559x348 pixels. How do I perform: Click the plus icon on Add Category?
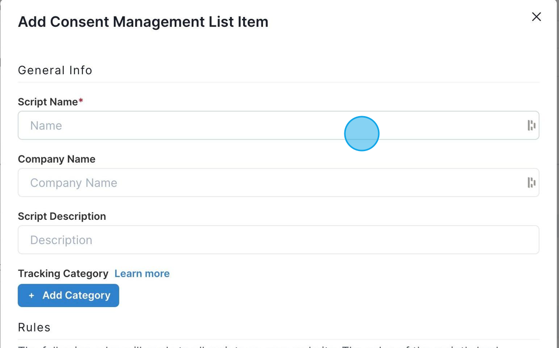pyautogui.click(x=31, y=295)
